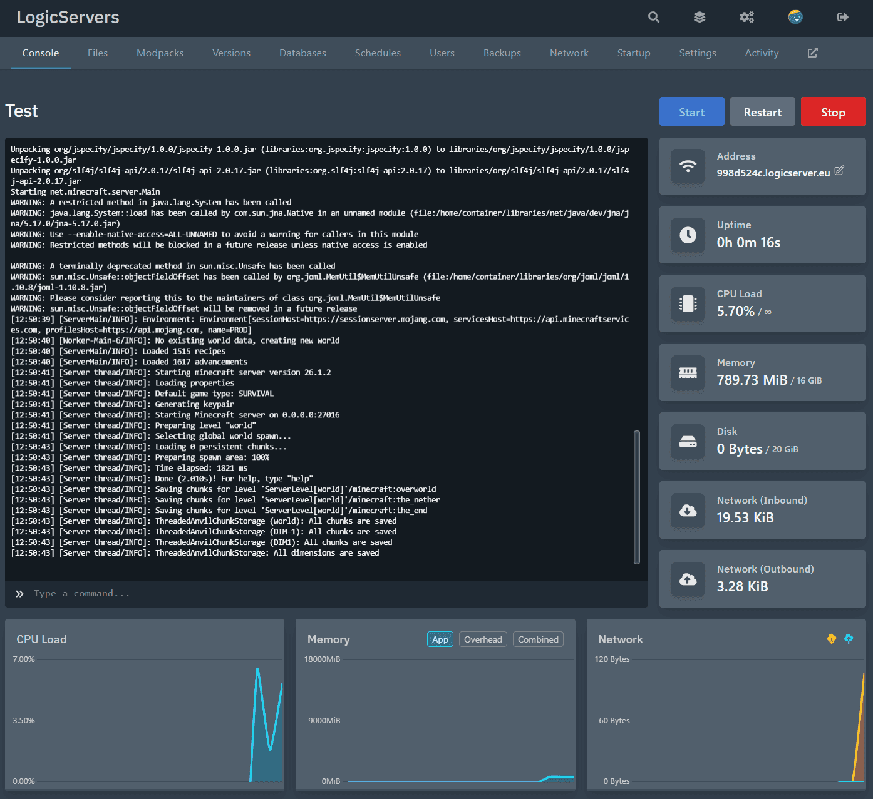Screen dimensions: 873x799
Task: Switch to the Console tab
Action: click(41, 53)
